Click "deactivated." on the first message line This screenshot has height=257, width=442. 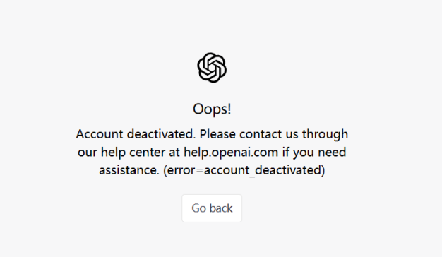pyautogui.click(x=161, y=134)
